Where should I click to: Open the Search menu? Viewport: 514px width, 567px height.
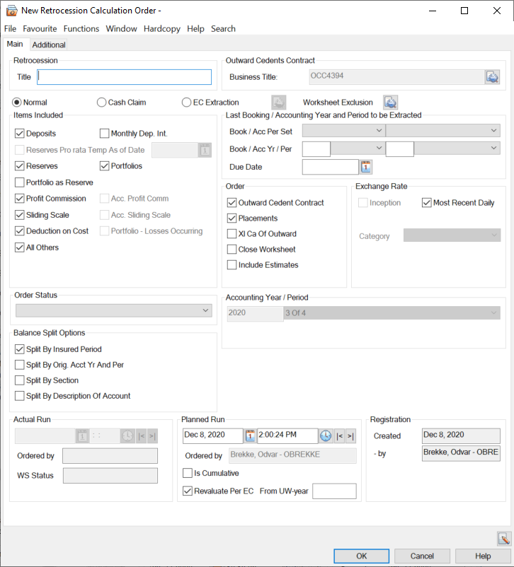(x=223, y=28)
